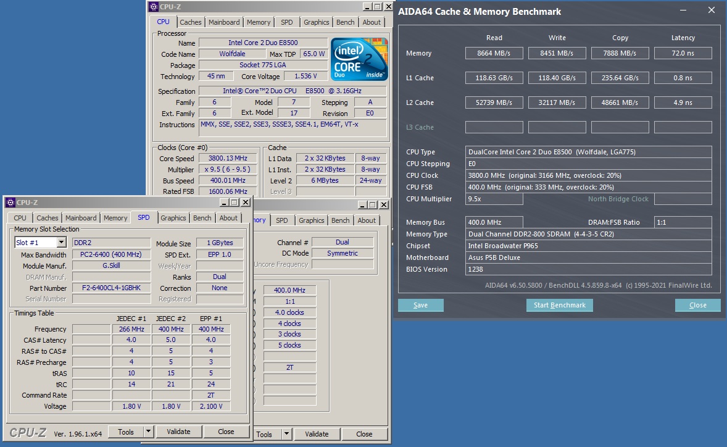Click the Core Speed value 3800.13 MHz
This screenshot has width=727, height=447.
click(x=228, y=158)
